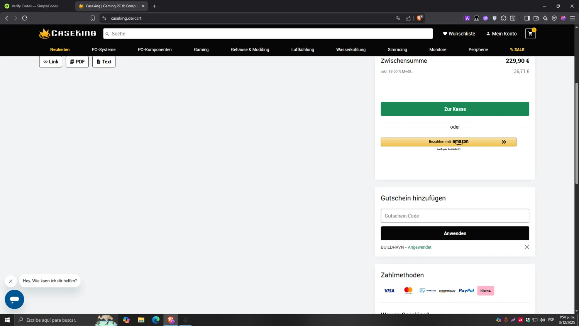Screen dimensions: 579x326
Task: Open Neuheiten menu item
Action: tap(60, 49)
